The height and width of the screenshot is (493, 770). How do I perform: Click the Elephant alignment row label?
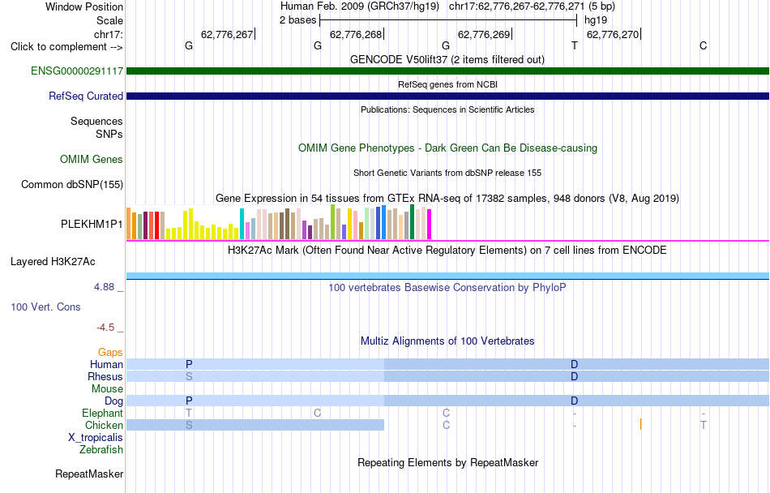102,413
